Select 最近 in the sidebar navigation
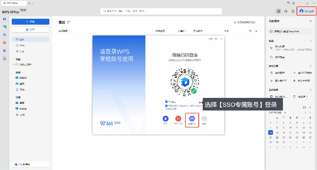This screenshot has width=317, height=170. [x=30, y=39]
